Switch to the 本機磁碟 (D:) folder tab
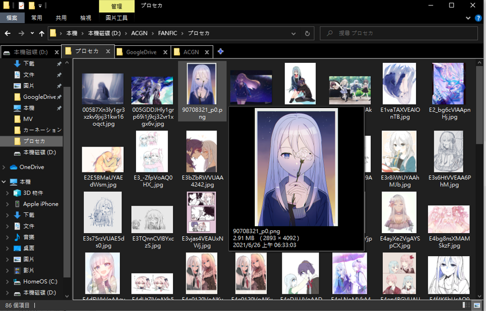Screen dimensions: 486x311 (x=30, y=52)
